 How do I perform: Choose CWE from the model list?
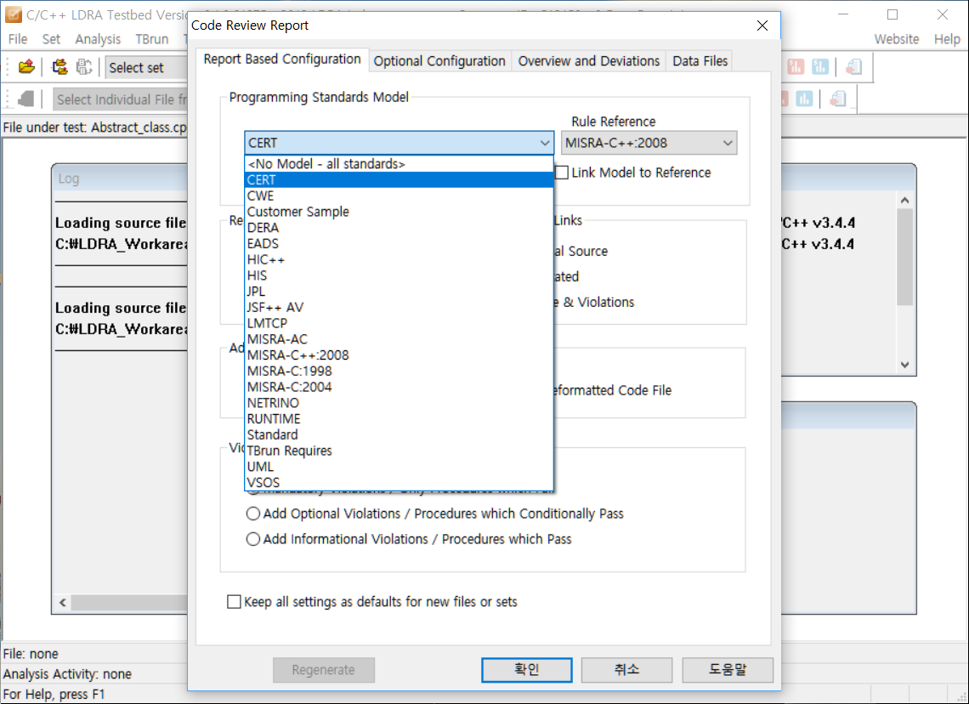pyautogui.click(x=399, y=196)
